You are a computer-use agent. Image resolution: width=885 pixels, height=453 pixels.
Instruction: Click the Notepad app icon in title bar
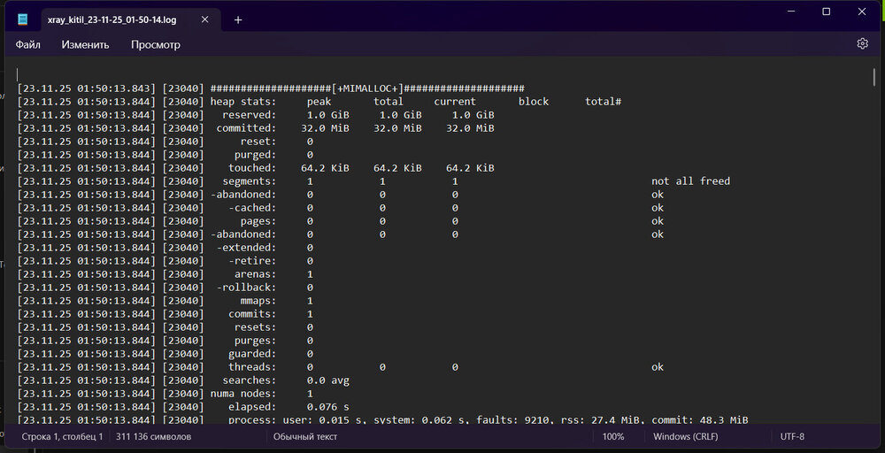pyautogui.click(x=23, y=19)
